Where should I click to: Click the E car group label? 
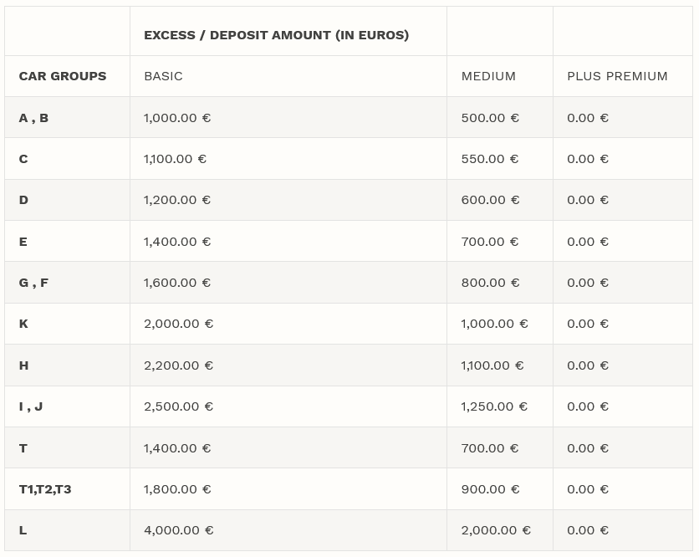pyautogui.click(x=23, y=242)
